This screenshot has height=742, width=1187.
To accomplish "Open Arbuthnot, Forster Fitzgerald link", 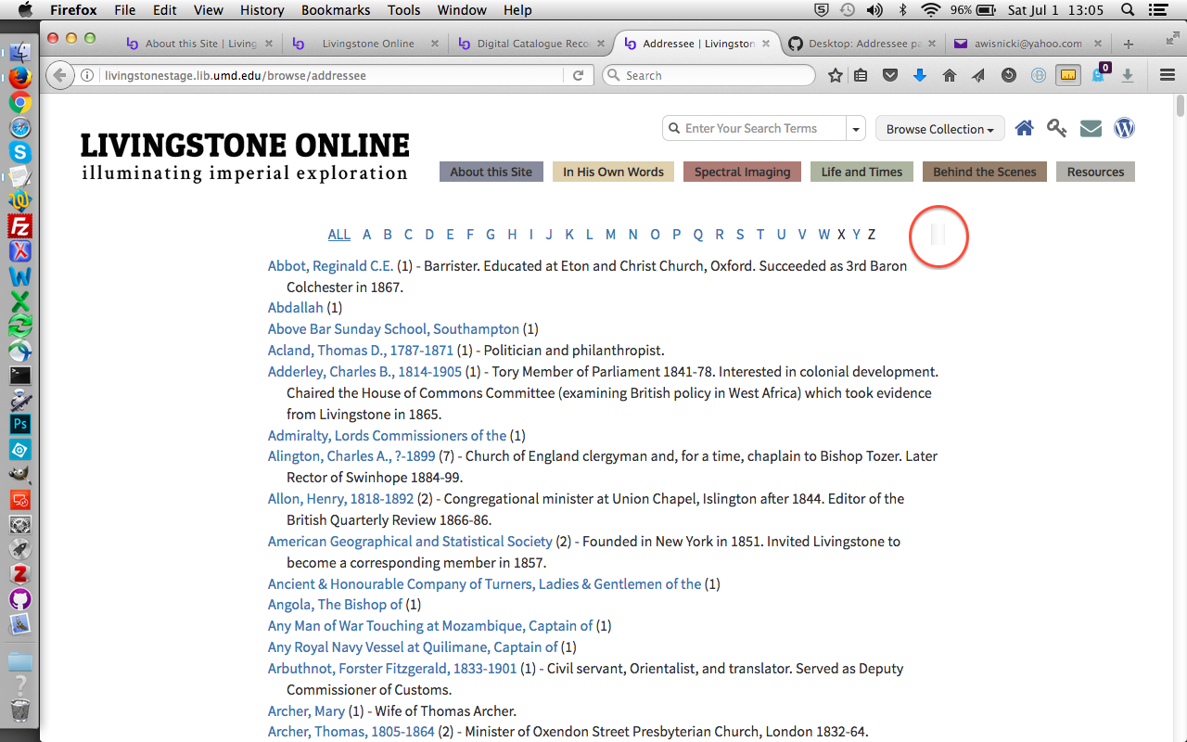I will coord(392,669).
